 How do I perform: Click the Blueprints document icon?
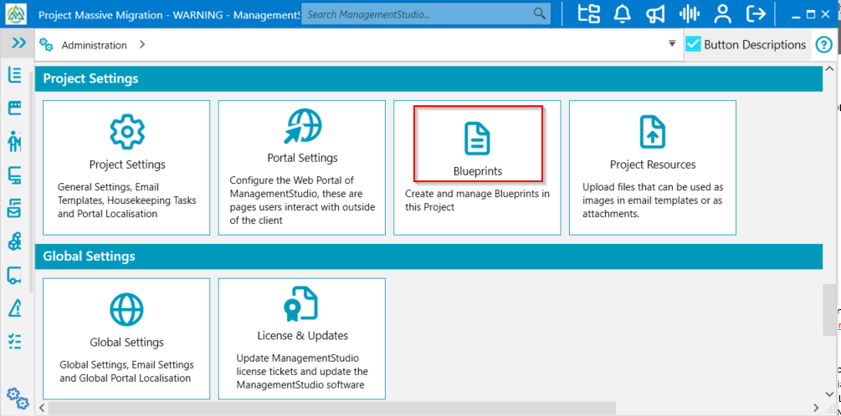point(477,138)
